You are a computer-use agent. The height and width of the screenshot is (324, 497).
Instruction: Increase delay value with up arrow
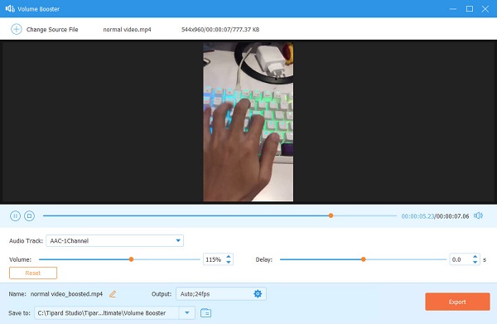(x=475, y=257)
